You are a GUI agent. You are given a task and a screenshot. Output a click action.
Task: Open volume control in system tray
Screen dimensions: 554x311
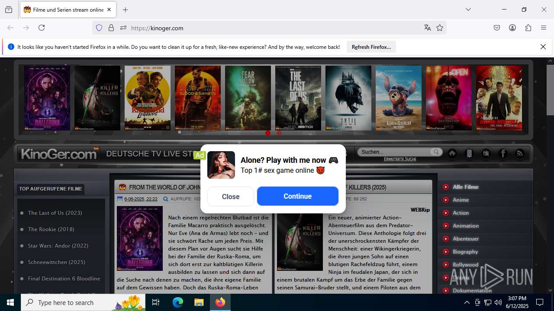coord(498,302)
